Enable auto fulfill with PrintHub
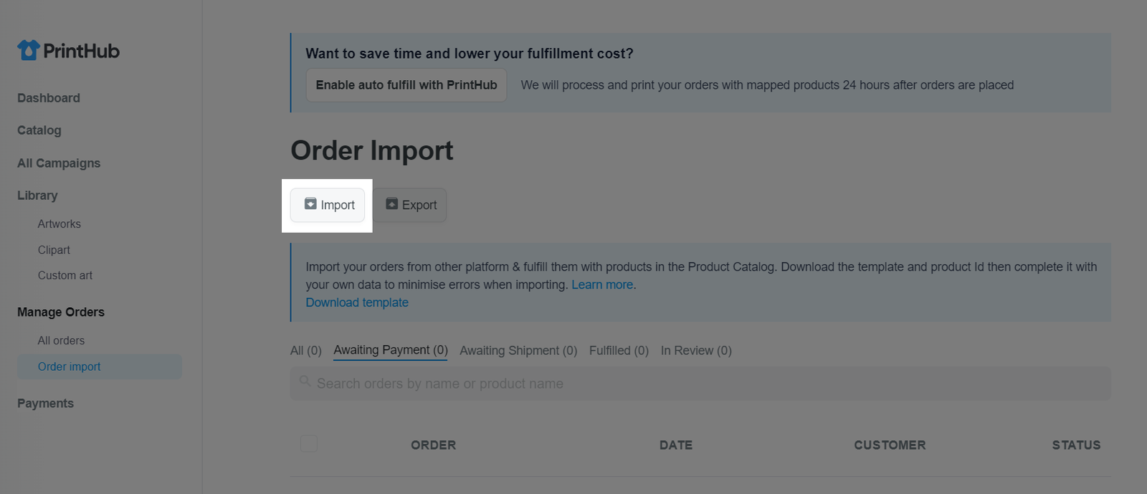Viewport: 1147px width, 494px height. click(406, 85)
